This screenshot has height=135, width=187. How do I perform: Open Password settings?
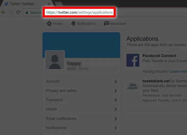[81, 100]
